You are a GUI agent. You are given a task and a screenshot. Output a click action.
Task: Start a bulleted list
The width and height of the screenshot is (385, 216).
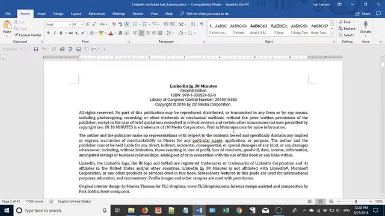point(135,24)
